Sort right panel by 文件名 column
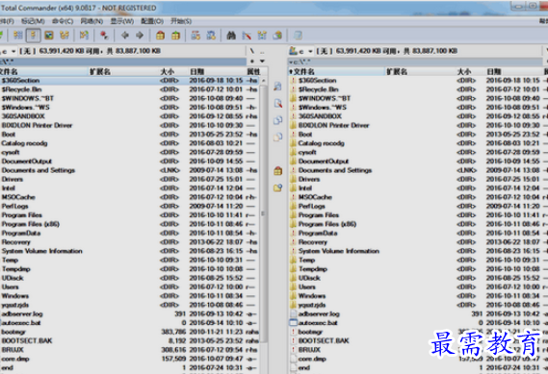The height and width of the screenshot is (374, 548). 336,71
